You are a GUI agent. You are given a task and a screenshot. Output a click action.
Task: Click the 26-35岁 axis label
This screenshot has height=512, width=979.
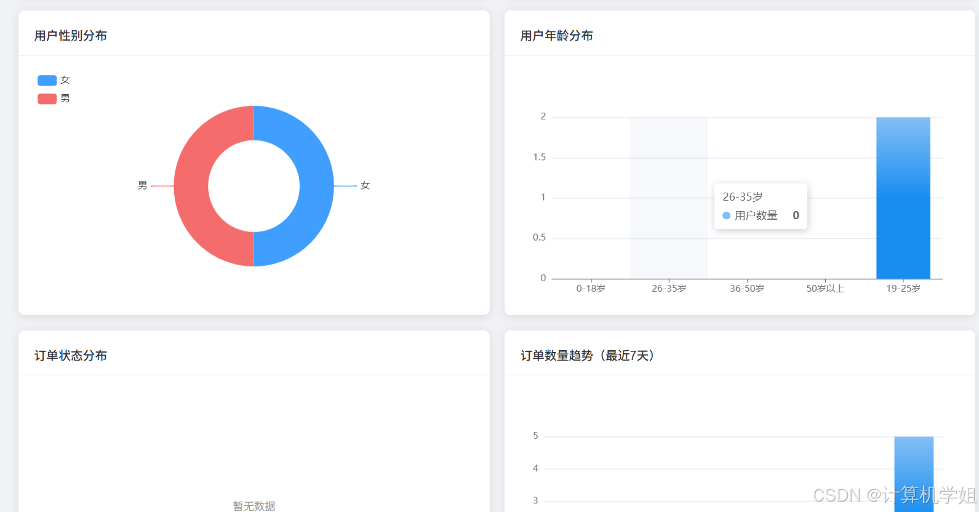pos(669,288)
